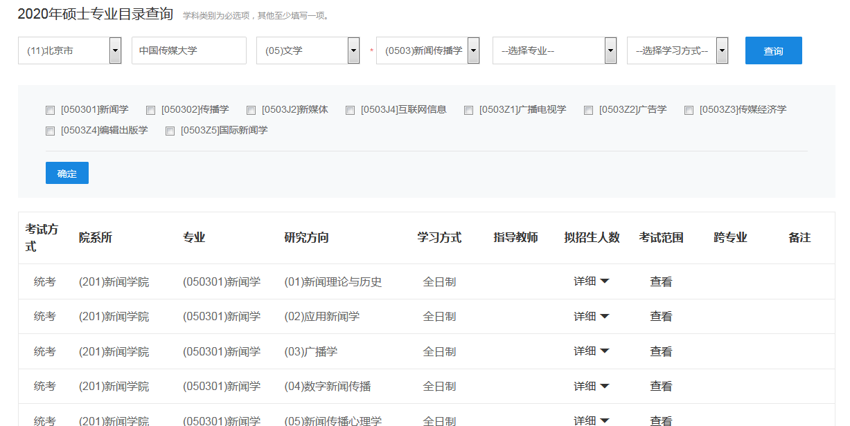Image resolution: width=850 pixels, height=426 pixels.
Task: Check the [0503J2]新媒体 checkbox
Action: (x=250, y=110)
